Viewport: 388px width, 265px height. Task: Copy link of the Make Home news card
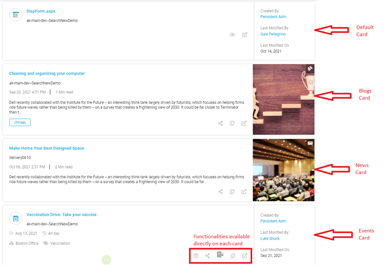232,191
